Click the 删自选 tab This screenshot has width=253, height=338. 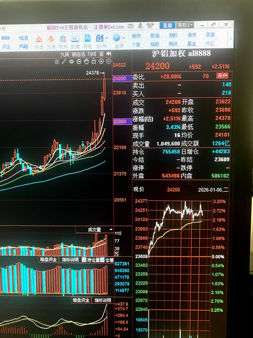click(x=78, y=54)
